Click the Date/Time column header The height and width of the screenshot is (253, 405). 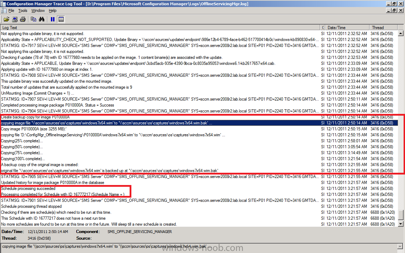tap(347, 28)
